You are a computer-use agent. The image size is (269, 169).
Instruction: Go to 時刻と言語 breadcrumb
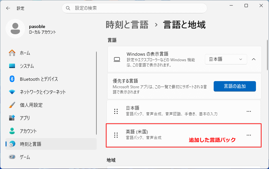point(127,25)
